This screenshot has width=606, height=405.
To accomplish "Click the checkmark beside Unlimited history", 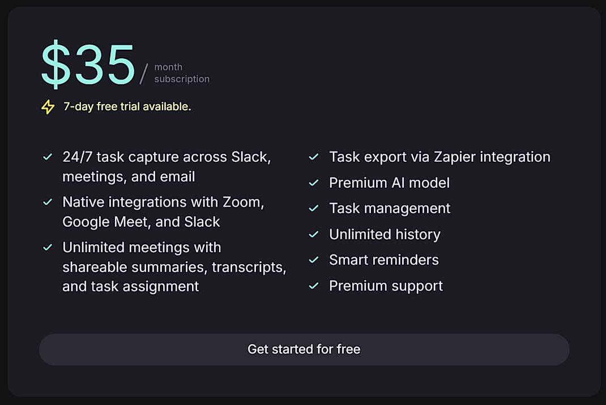I will click(313, 234).
